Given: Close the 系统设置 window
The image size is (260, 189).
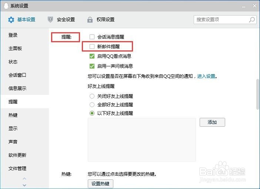Looking at the screenshot, I should [x=254, y=6].
